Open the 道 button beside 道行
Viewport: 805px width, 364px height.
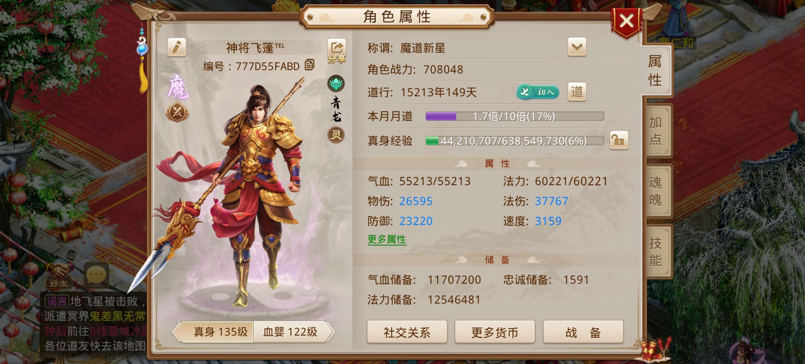[x=577, y=92]
